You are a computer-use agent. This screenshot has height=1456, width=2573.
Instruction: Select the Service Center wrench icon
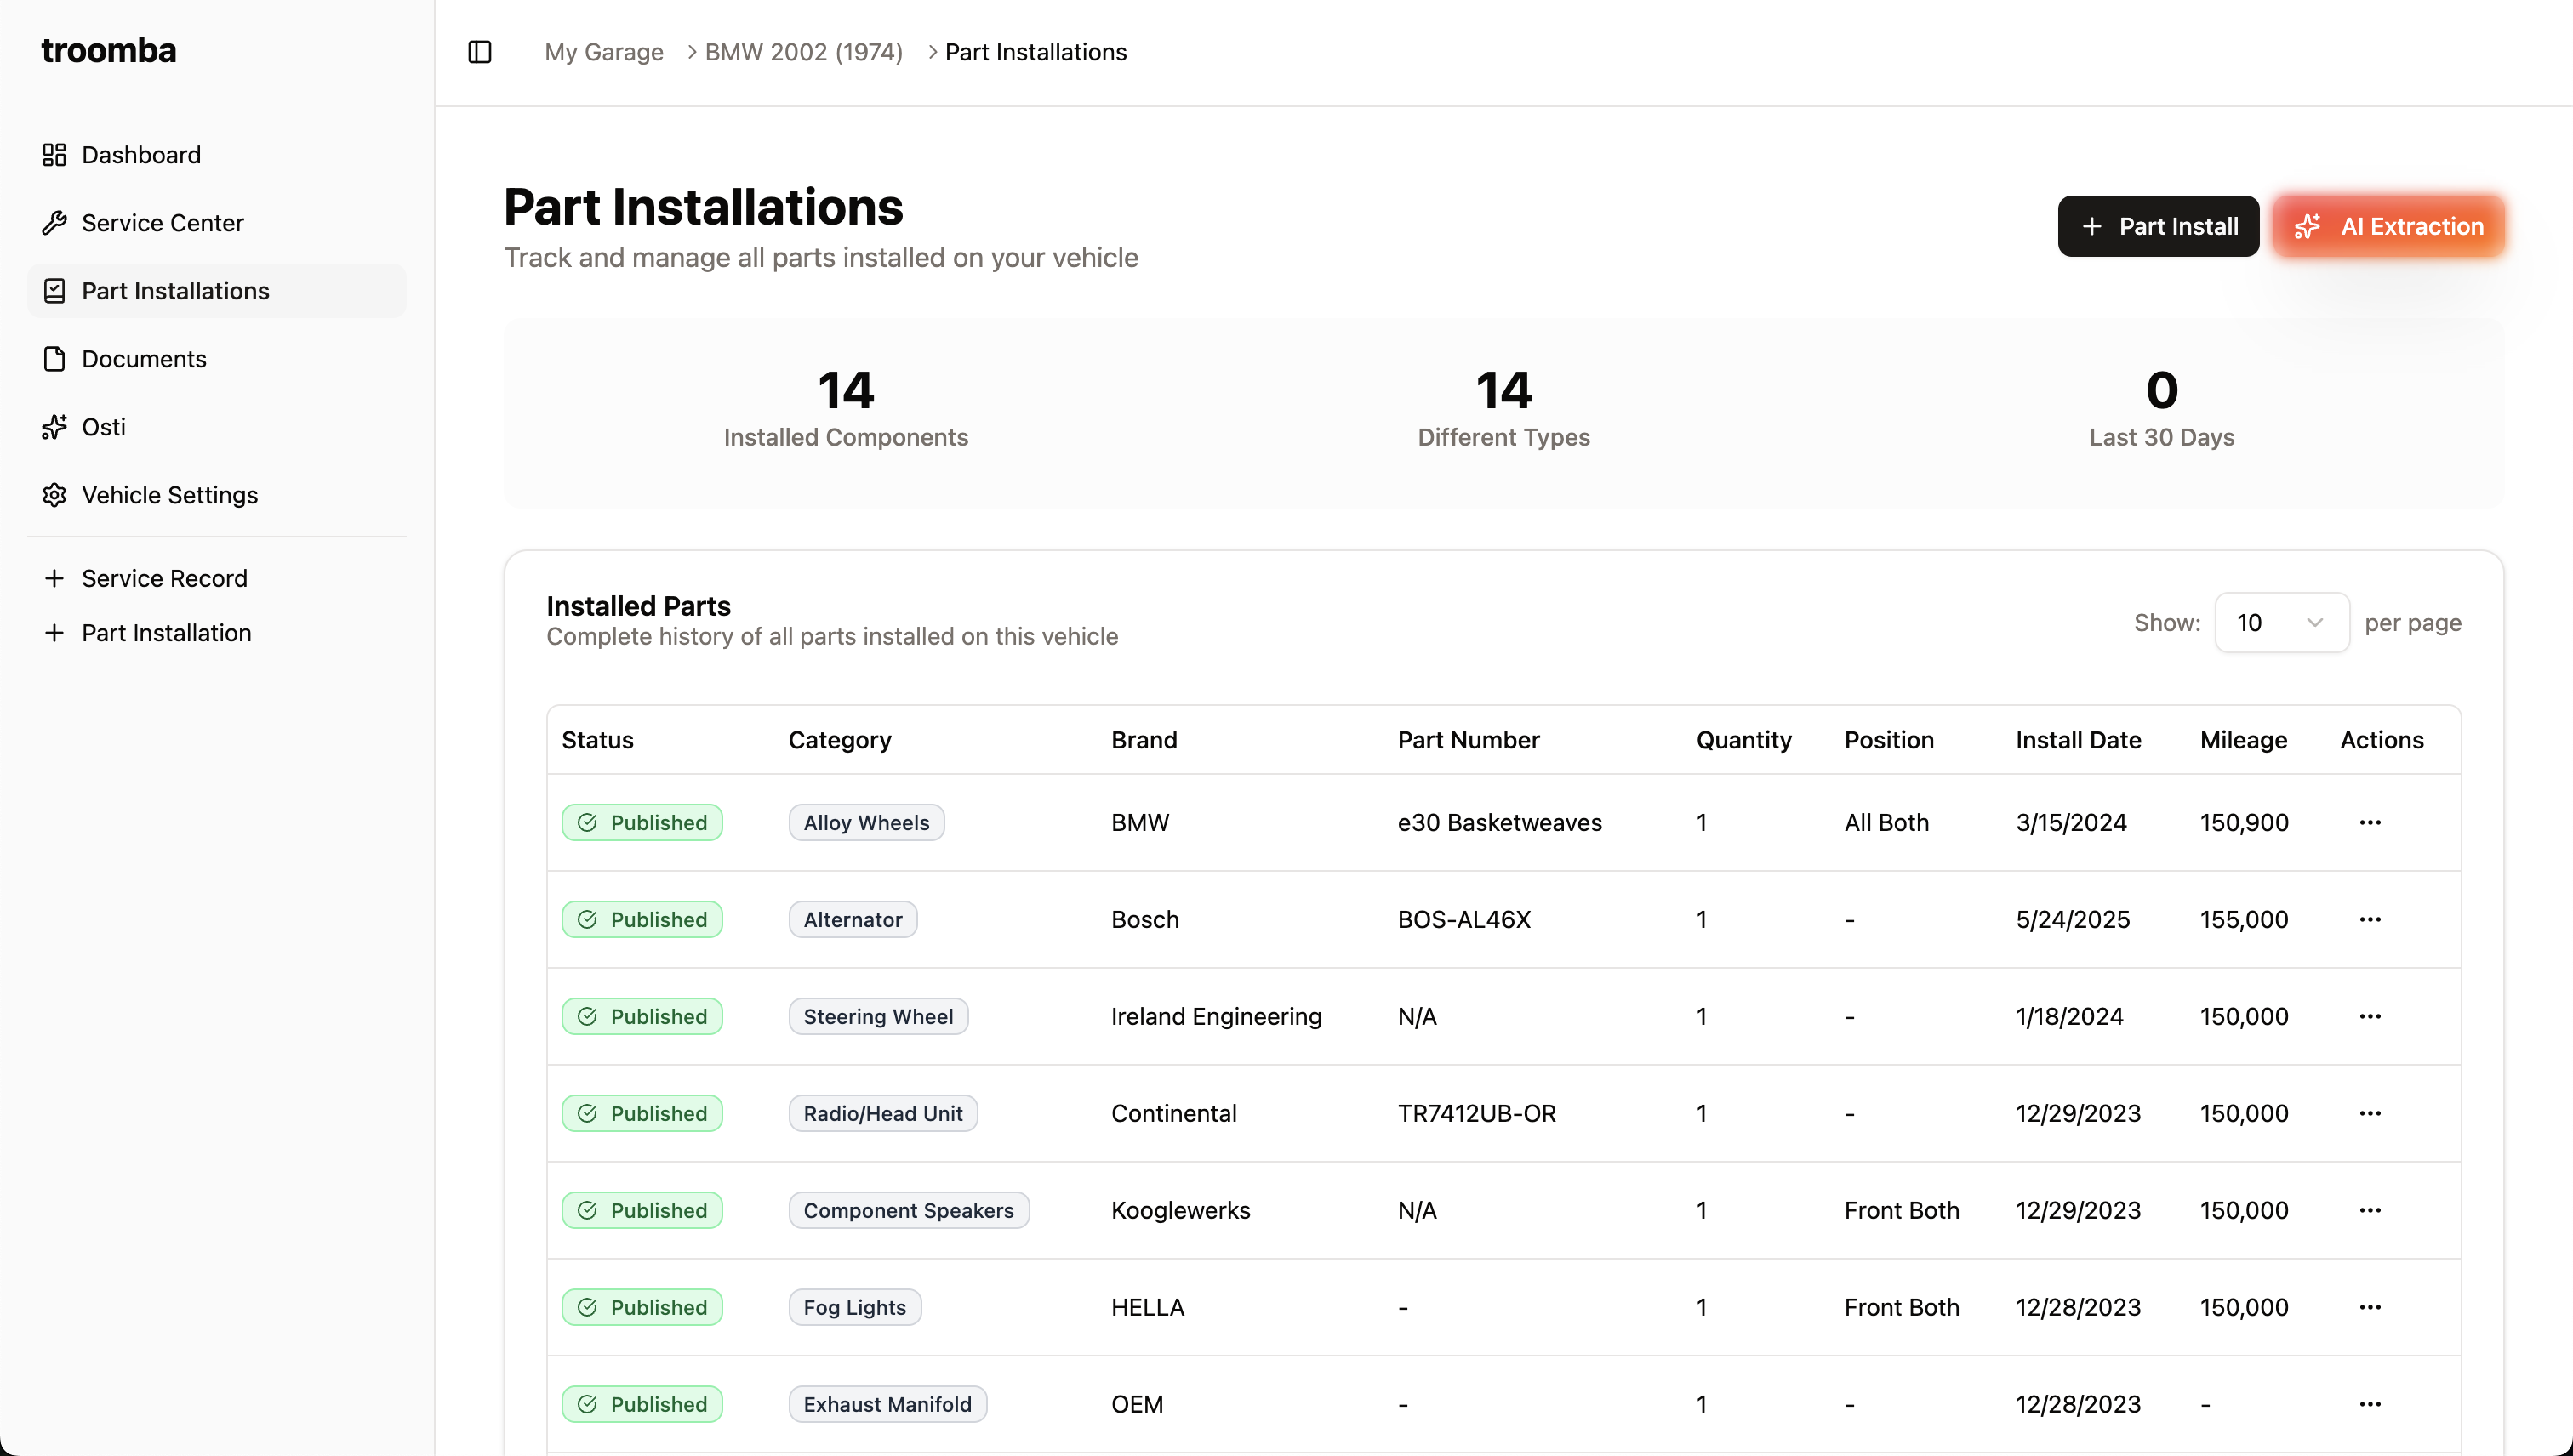point(55,222)
